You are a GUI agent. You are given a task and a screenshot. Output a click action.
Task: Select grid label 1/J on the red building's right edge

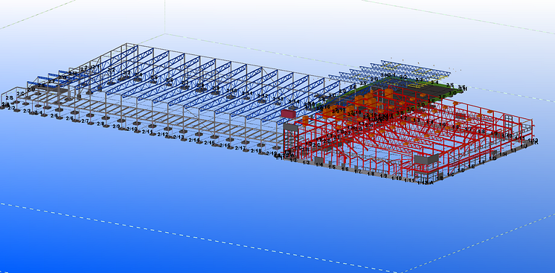coord(524,146)
